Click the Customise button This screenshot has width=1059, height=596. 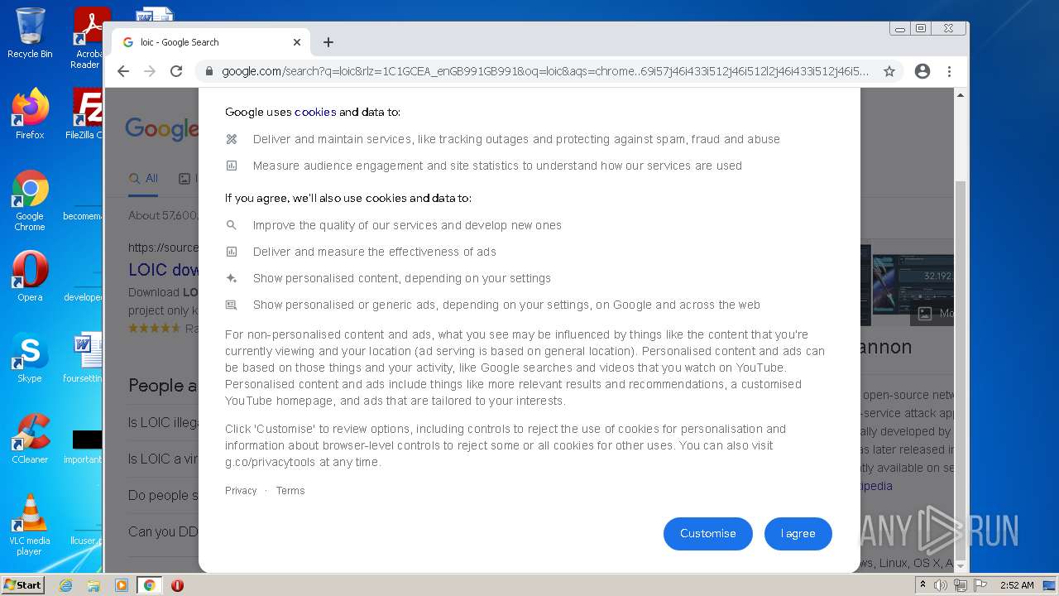tap(707, 534)
